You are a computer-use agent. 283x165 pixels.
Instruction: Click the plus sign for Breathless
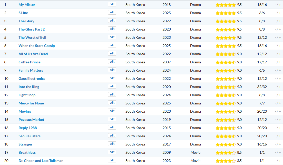280,152
